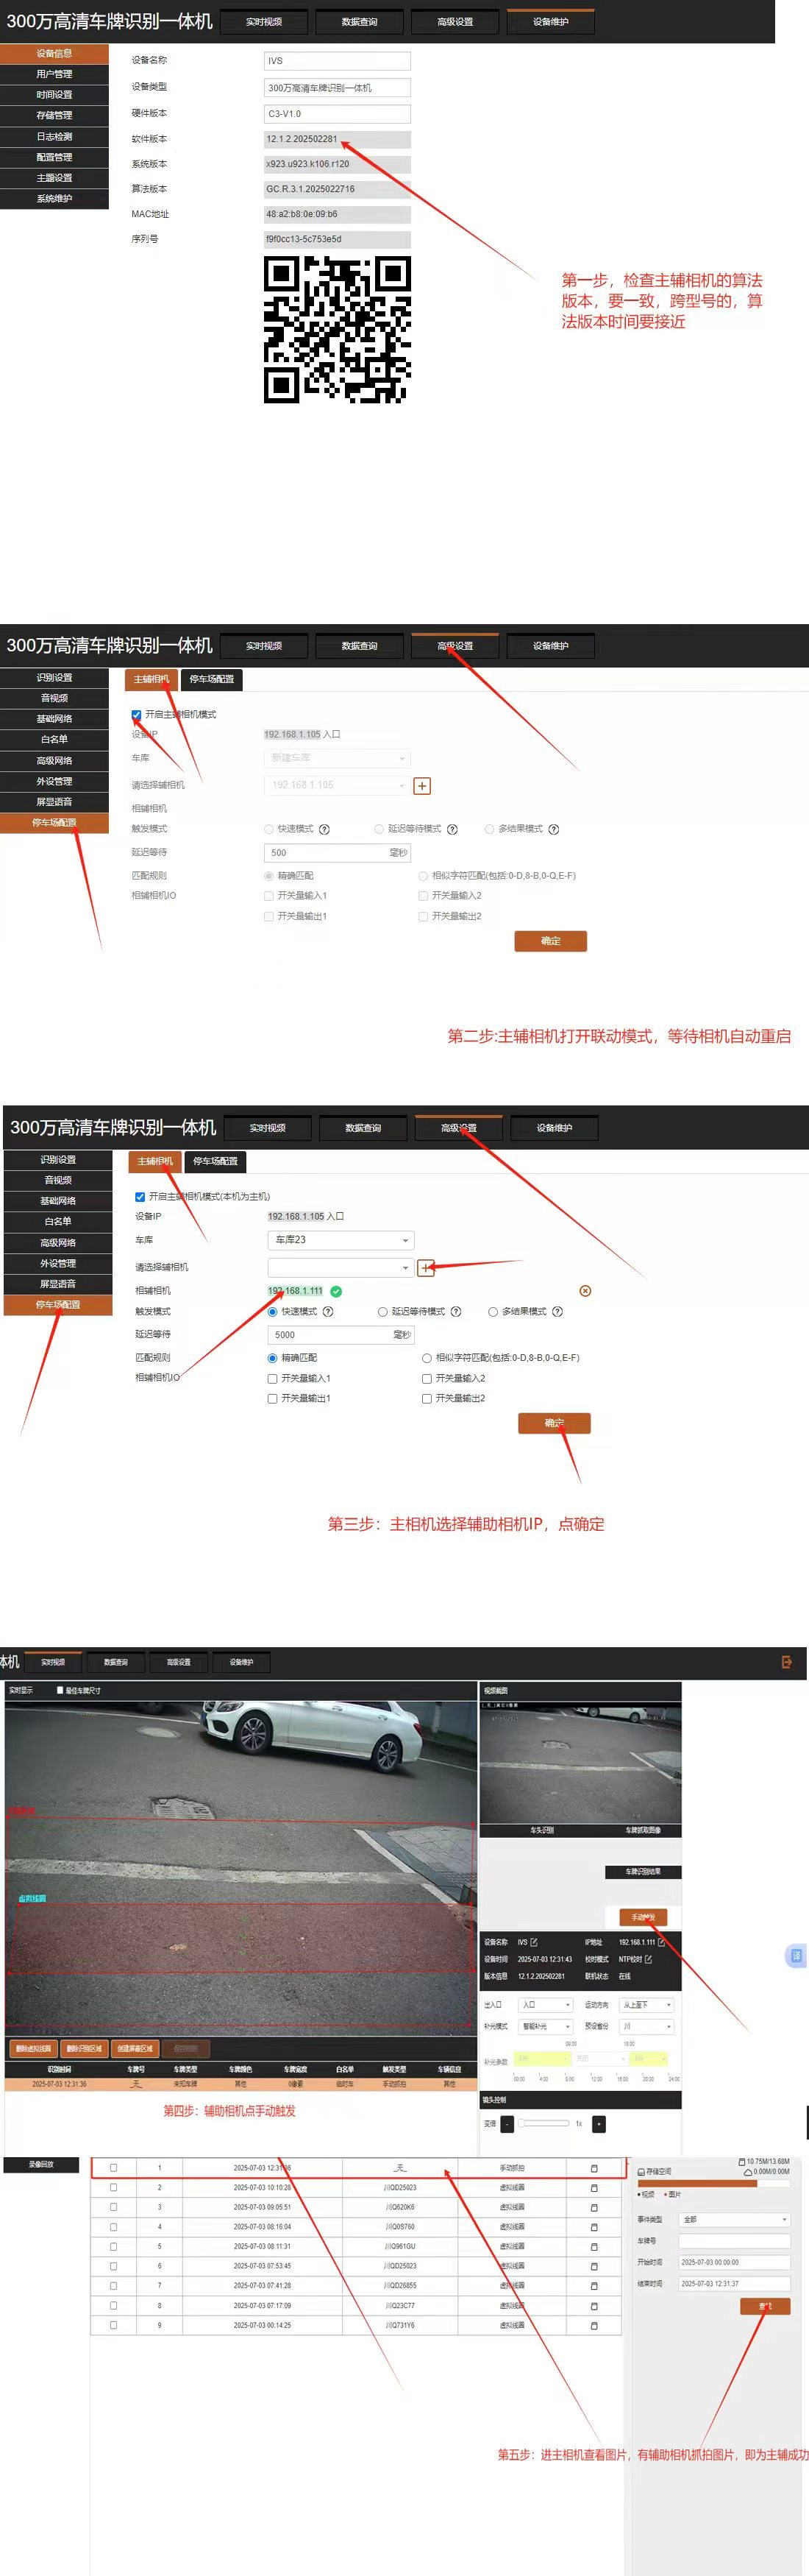809x2576 pixels.
Task: Open the 补光模式 dropdown showing 智能补光
Action: pos(546,2026)
